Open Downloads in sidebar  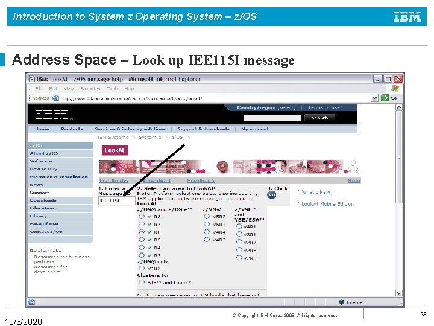pyautogui.click(x=60, y=200)
